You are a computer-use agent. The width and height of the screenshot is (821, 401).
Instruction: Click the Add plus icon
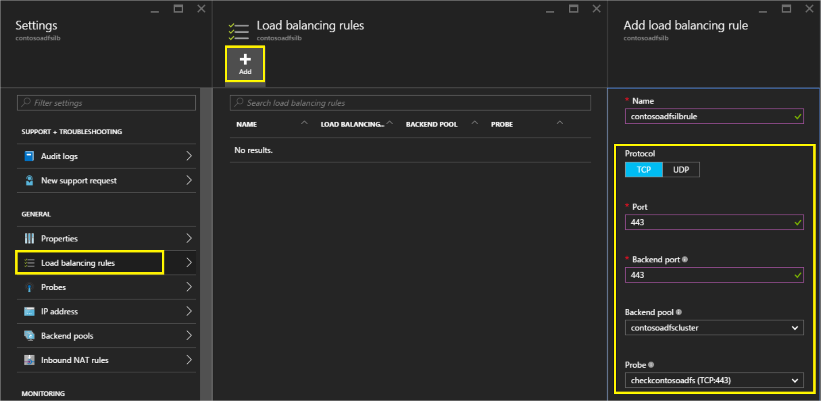[x=245, y=59]
